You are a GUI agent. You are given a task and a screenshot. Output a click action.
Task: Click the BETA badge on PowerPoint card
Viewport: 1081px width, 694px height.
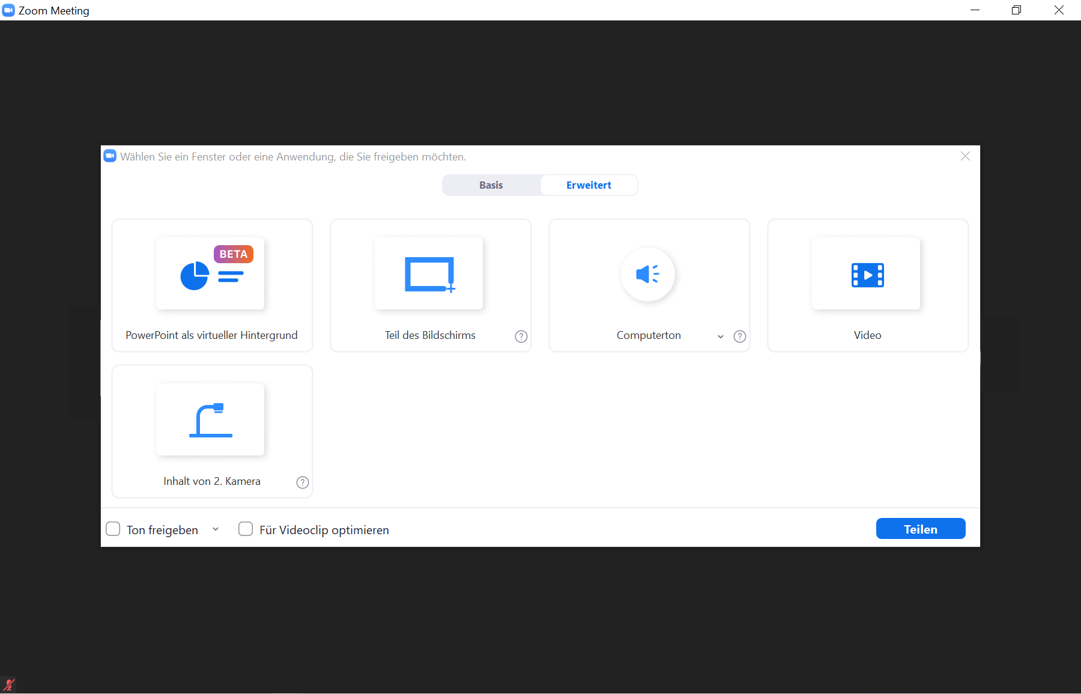[234, 254]
